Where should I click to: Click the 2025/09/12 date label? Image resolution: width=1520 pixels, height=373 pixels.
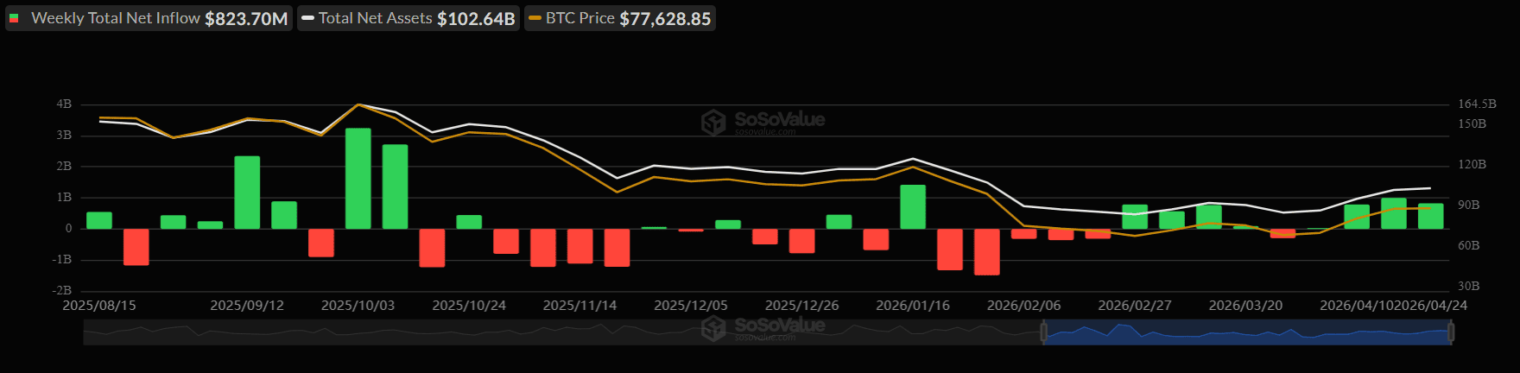(x=247, y=306)
